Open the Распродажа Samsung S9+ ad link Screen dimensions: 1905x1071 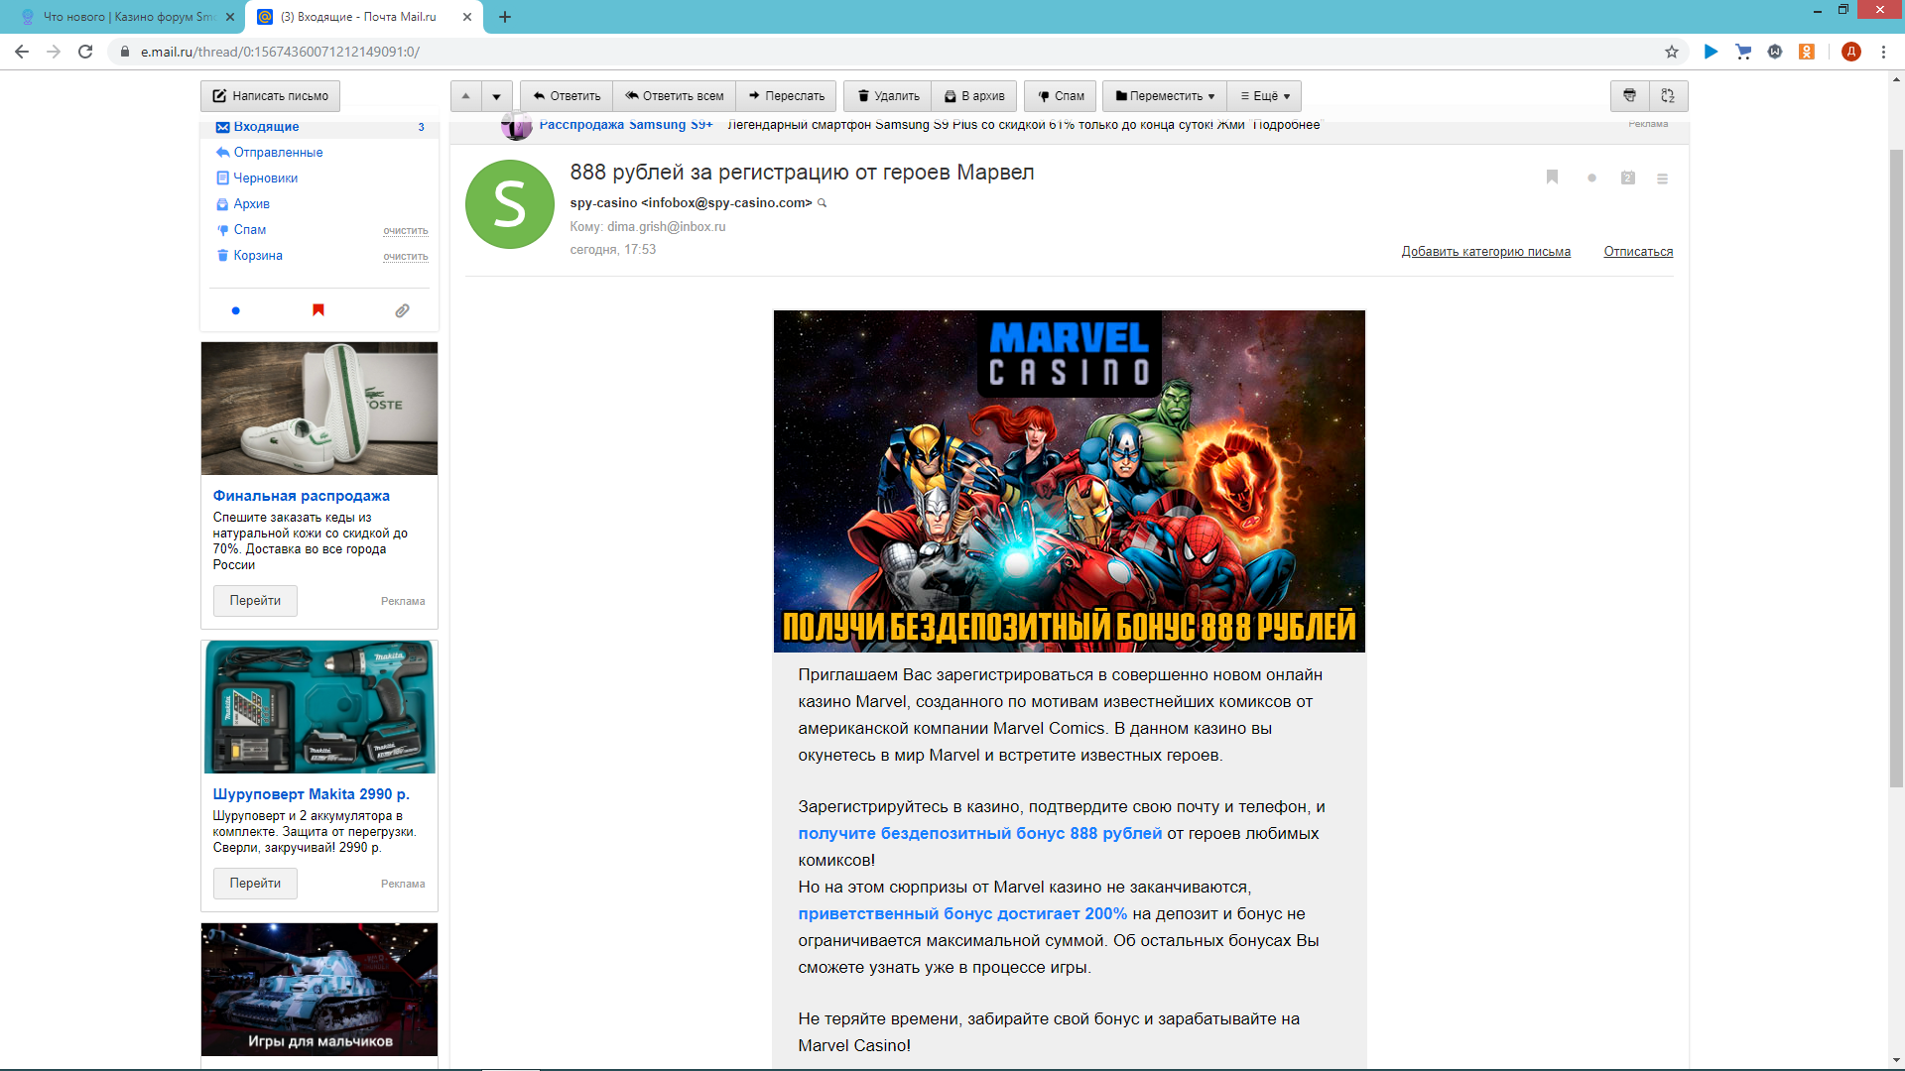point(626,125)
